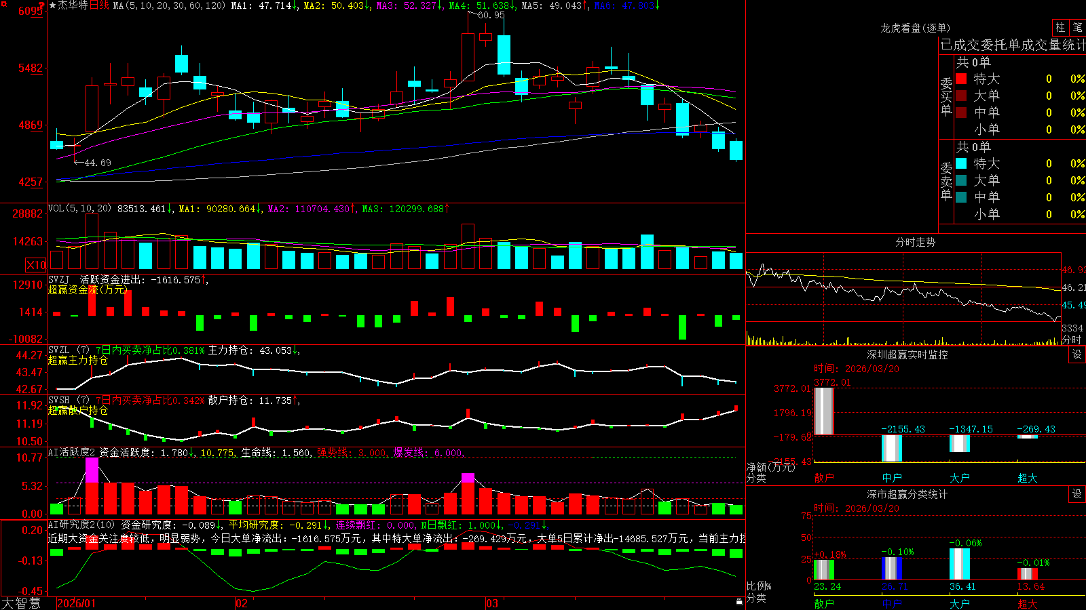This screenshot has width=1086, height=610.
Task: Click the MA(5,10,20,30,60,120) indicator label
Action: [x=168, y=5]
